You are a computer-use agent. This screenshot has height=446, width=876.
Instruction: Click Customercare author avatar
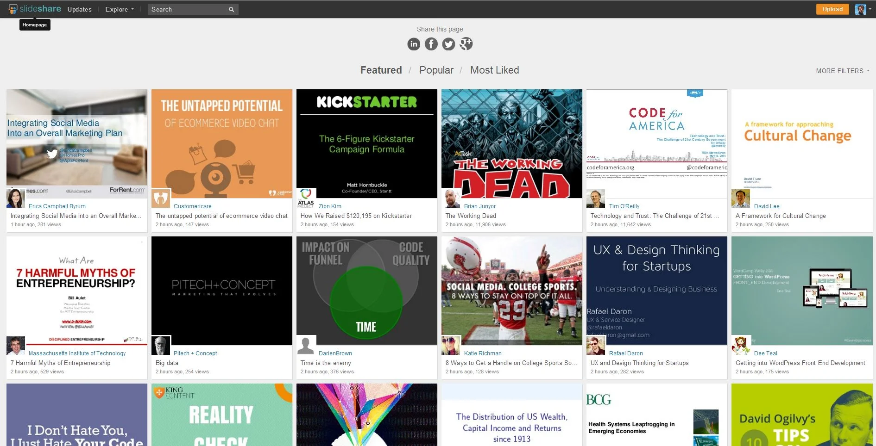tap(161, 198)
